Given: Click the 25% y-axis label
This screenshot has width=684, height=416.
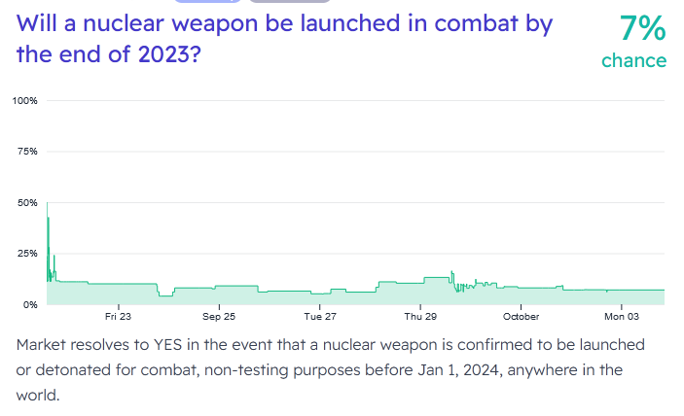Looking at the screenshot, I should [26, 253].
